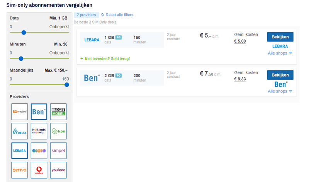The width and height of the screenshot is (309, 182).
Task: Click the 4G badge next to 1 GB
Action: click(119, 37)
